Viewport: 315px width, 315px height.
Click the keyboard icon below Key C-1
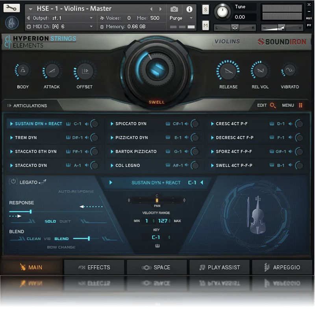[x=156, y=246]
